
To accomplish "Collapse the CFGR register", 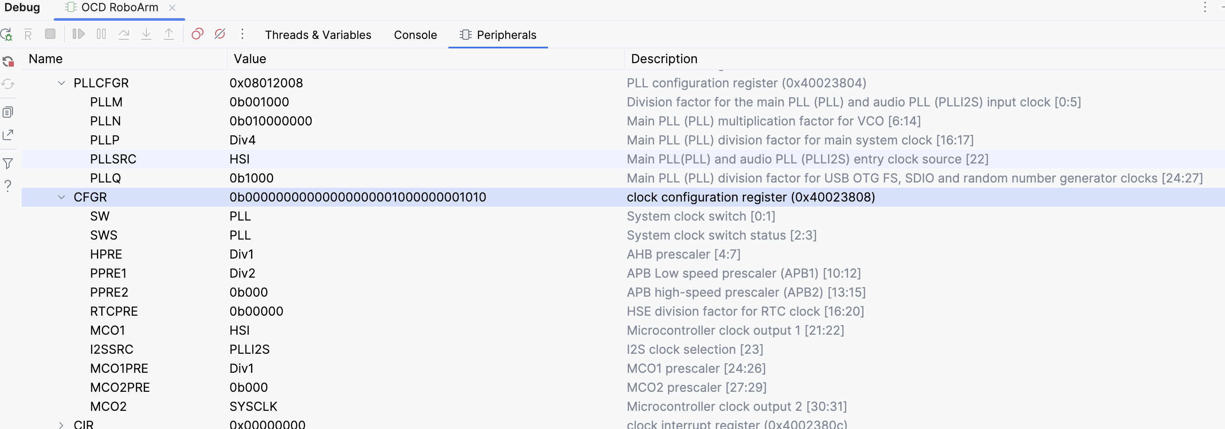I will tap(61, 197).
